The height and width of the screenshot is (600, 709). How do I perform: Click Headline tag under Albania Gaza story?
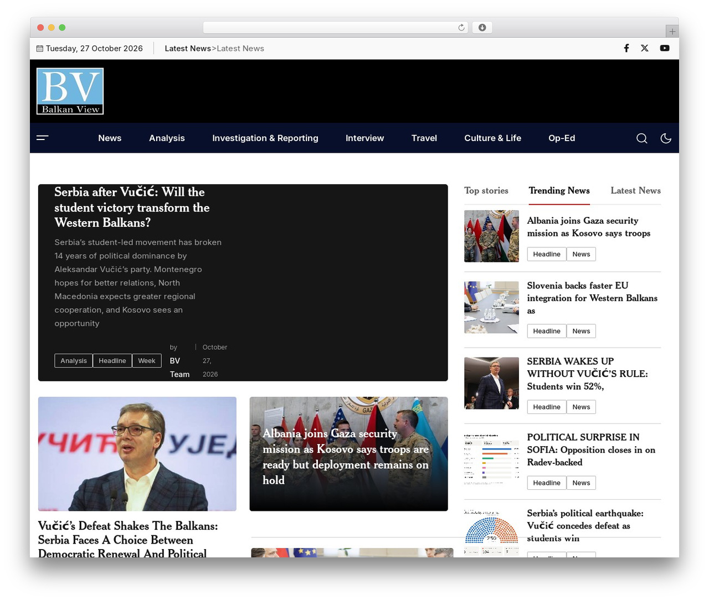[x=547, y=254]
